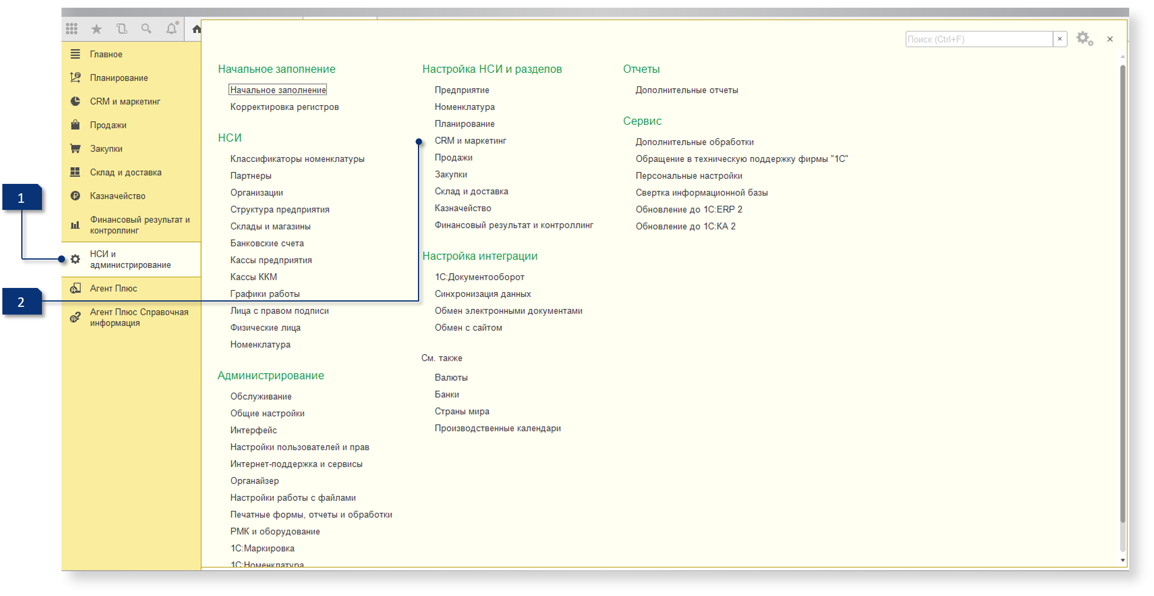1154x596 pixels.
Task: Open Структура предприятия
Action: coord(280,209)
